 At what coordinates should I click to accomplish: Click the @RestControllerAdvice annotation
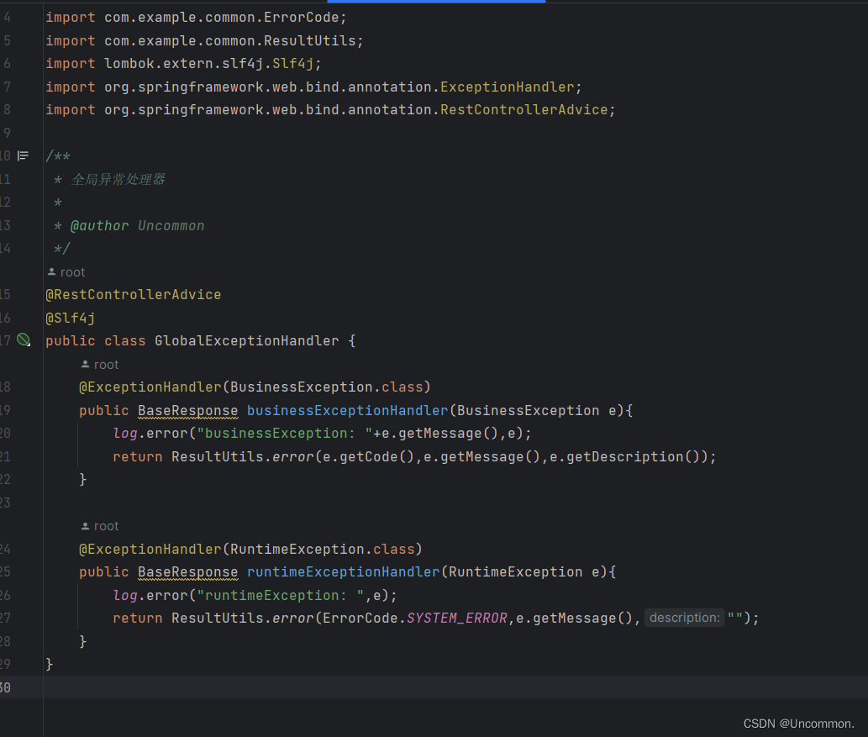(134, 295)
